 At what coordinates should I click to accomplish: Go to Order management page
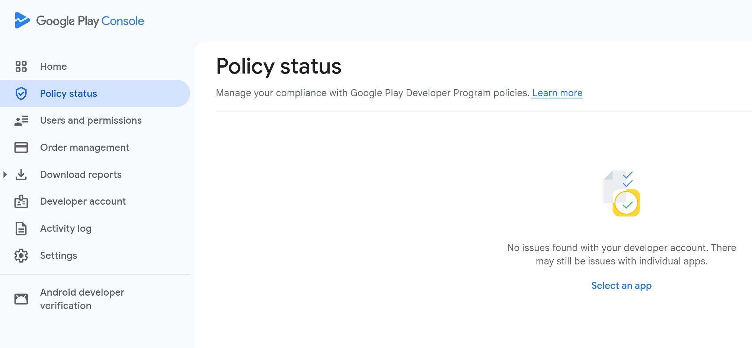[84, 147]
